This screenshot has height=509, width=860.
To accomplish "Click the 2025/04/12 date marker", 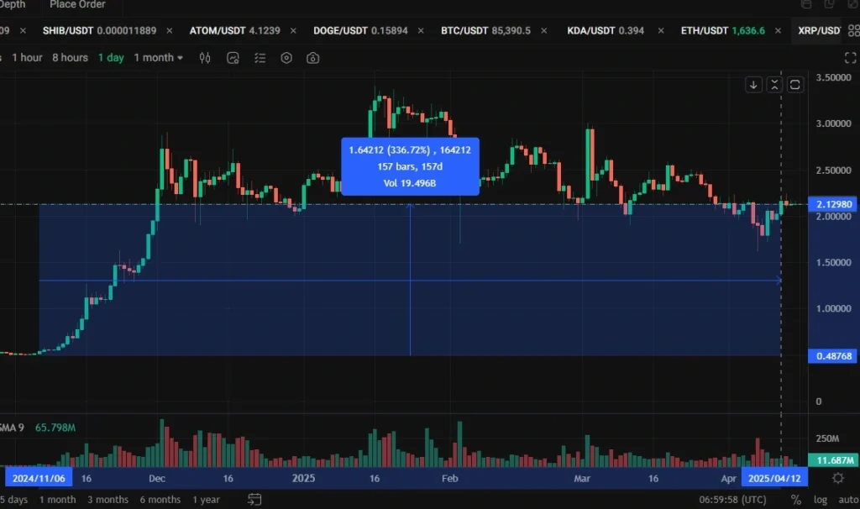I will pos(774,478).
